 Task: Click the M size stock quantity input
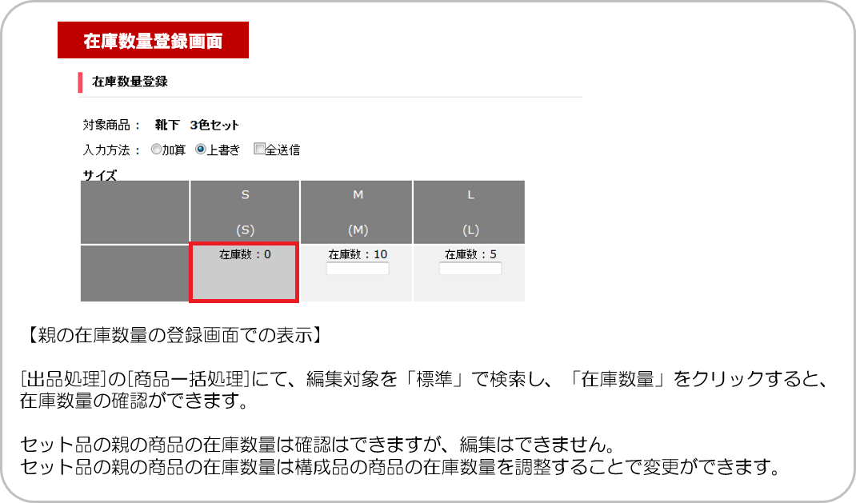358,269
